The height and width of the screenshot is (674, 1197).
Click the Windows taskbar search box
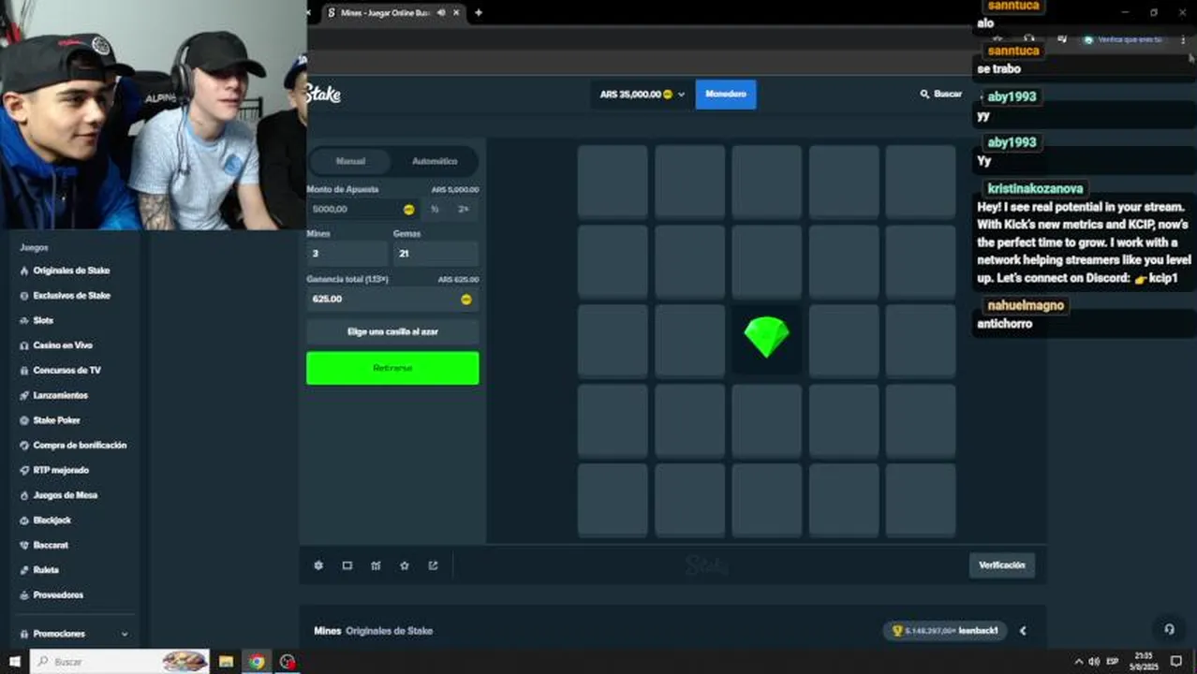coord(120,662)
